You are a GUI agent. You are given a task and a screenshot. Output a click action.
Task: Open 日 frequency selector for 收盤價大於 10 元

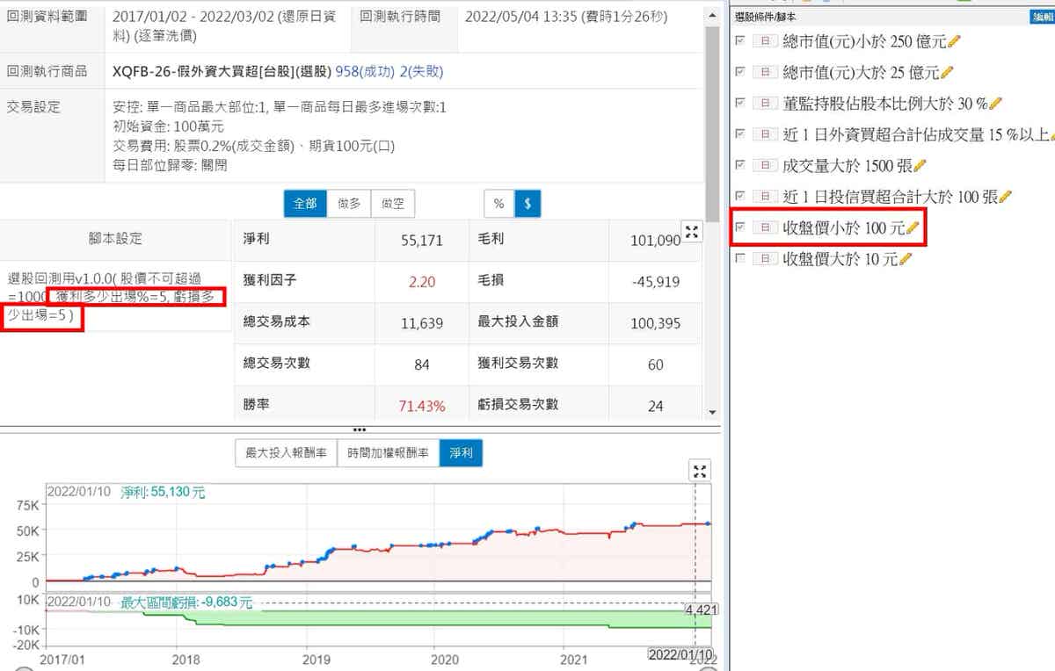click(x=765, y=259)
